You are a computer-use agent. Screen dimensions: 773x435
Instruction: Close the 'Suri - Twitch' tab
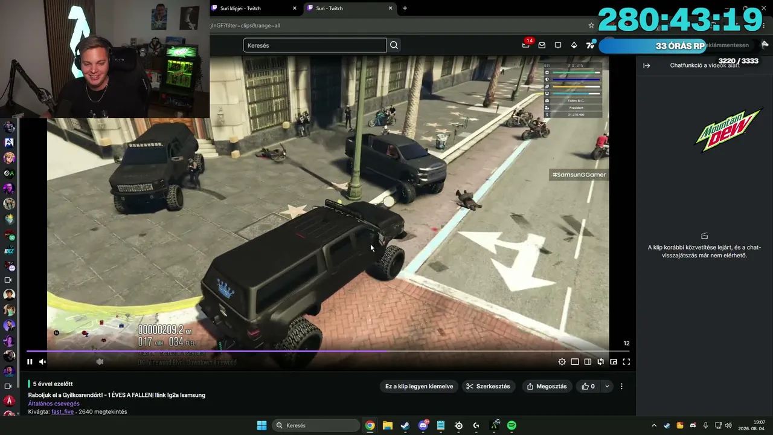click(x=391, y=8)
